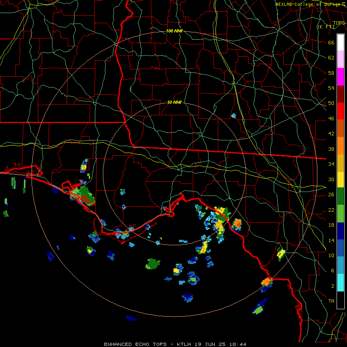
Task: Click the large dark green offshore echo blob
Action: click(153, 264)
